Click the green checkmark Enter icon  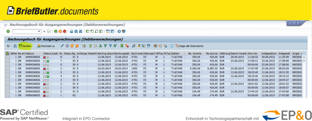tap(8, 32)
